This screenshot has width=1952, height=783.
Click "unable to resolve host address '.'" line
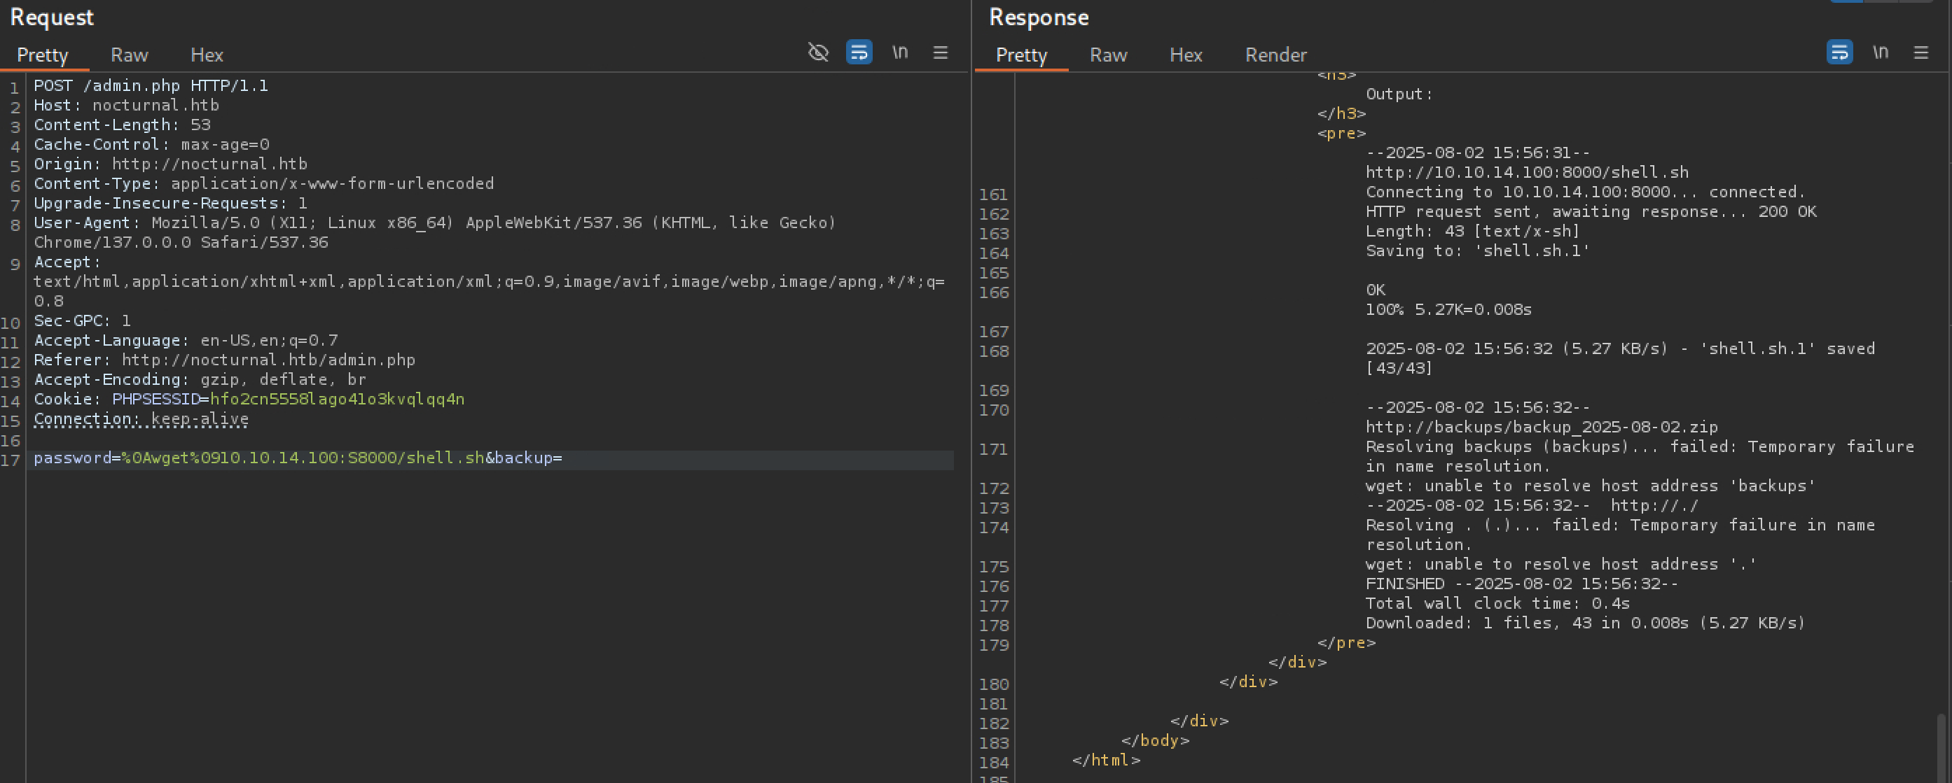pyautogui.click(x=1562, y=565)
